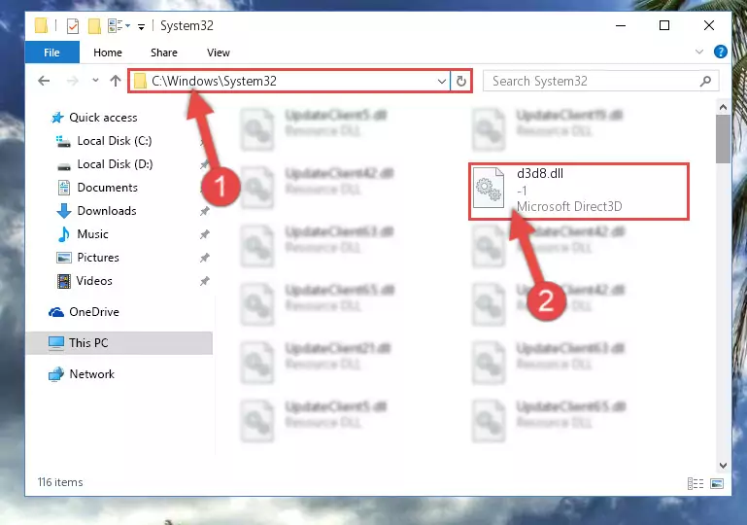The width and height of the screenshot is (747, 525).
Task: Click the New folder icon in title bar
Action: 94,25
